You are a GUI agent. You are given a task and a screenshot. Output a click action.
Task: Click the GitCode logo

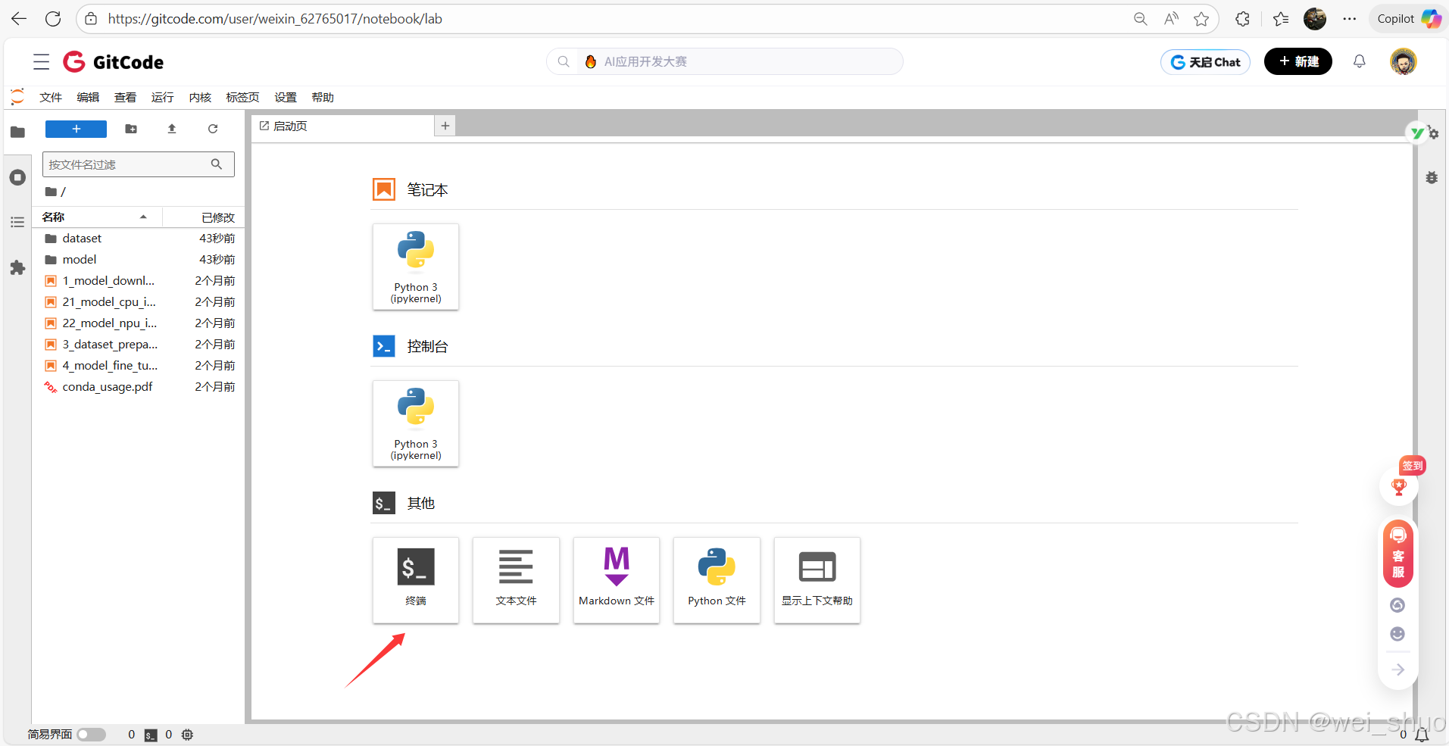113,62
